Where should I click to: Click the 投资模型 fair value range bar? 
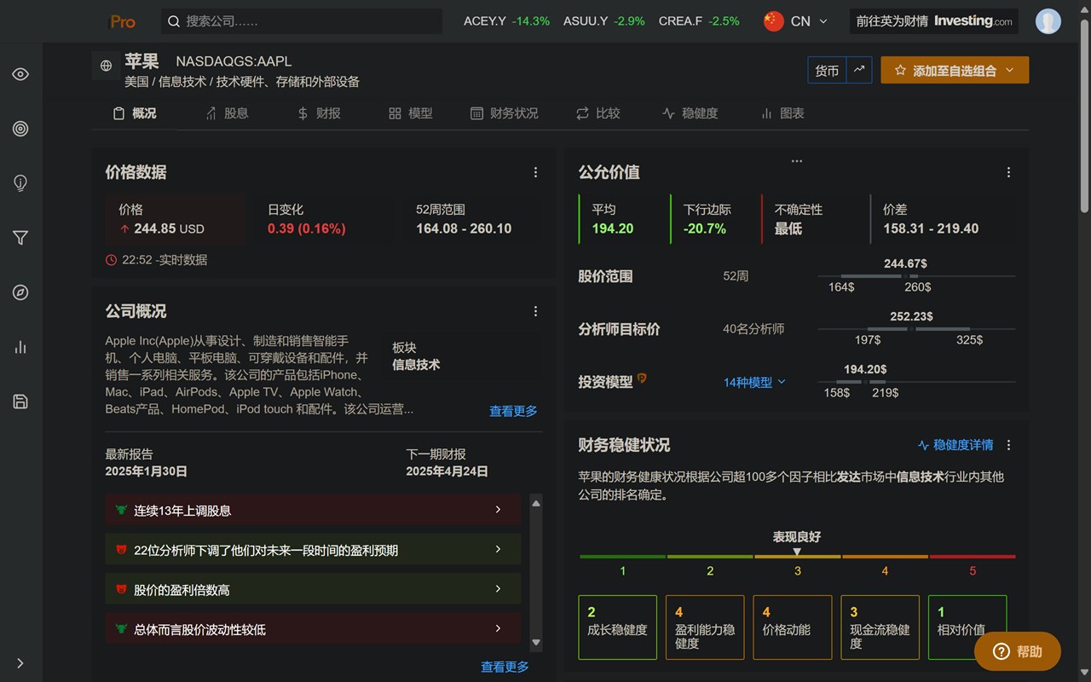click(x=916, y=382)
